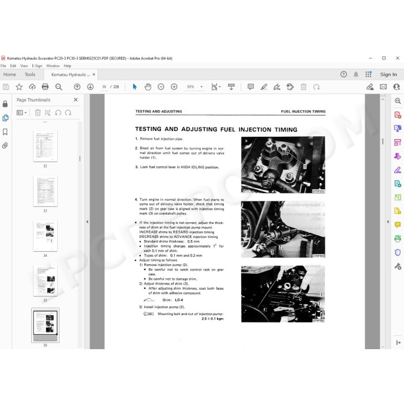Open Find text via the magnifier icon
This screenshot has width=404, height=404.
(59, 87)
